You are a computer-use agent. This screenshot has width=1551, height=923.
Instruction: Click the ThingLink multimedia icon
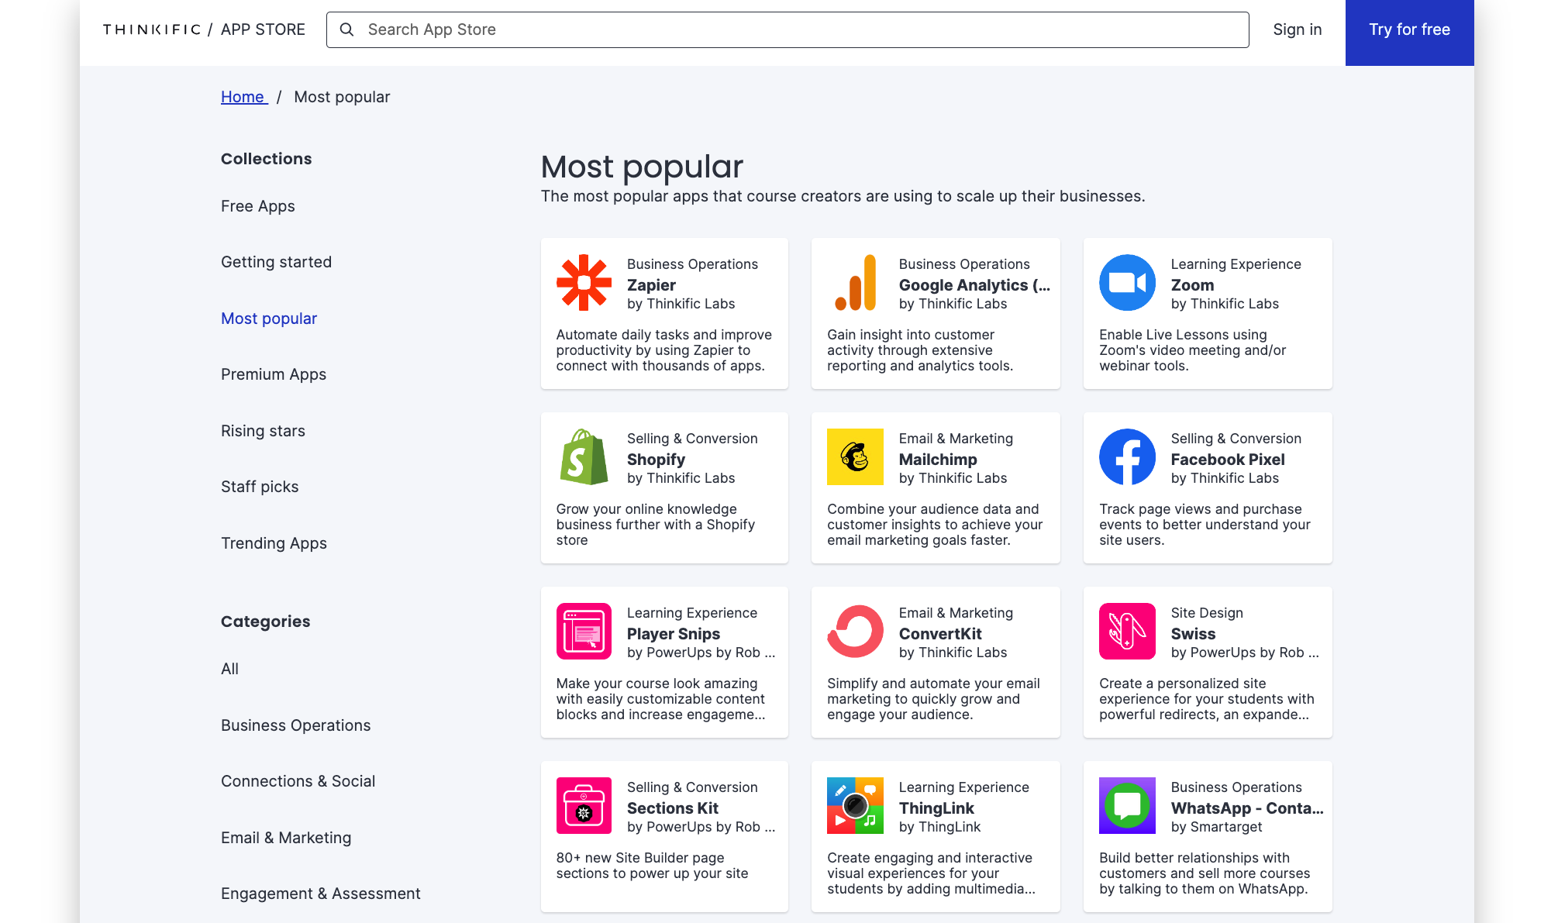tap(855, 806)
